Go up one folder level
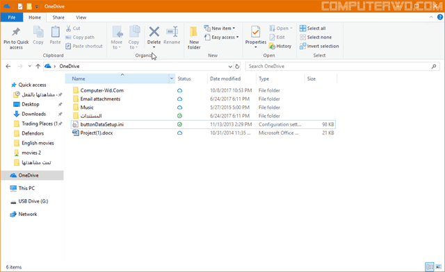The height and width of the screenshot is (272, 445). (38, 67)
